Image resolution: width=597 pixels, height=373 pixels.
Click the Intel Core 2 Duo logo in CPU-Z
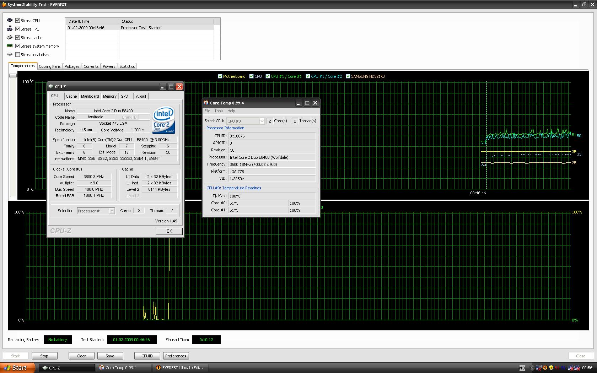tap(164, 121)
